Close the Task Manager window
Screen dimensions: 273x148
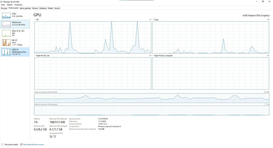click(269, 2)
